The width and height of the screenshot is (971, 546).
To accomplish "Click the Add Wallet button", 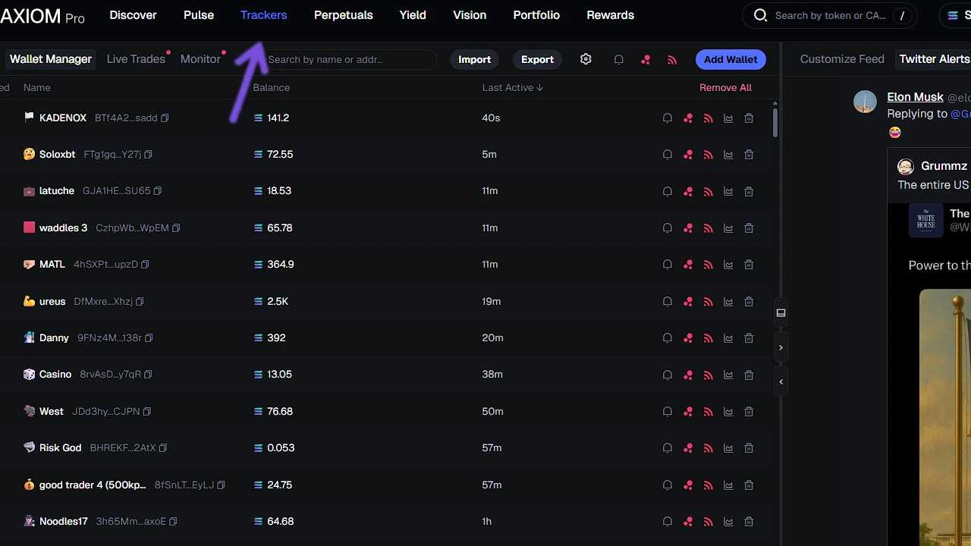I will pyautogui.click(x=730, y=59).
